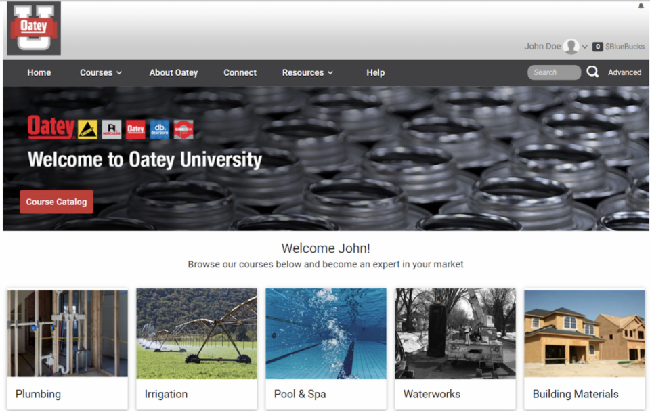650x411 pixels.
Task: Click the Welcome John! heading
Action: tap(326, 248)
